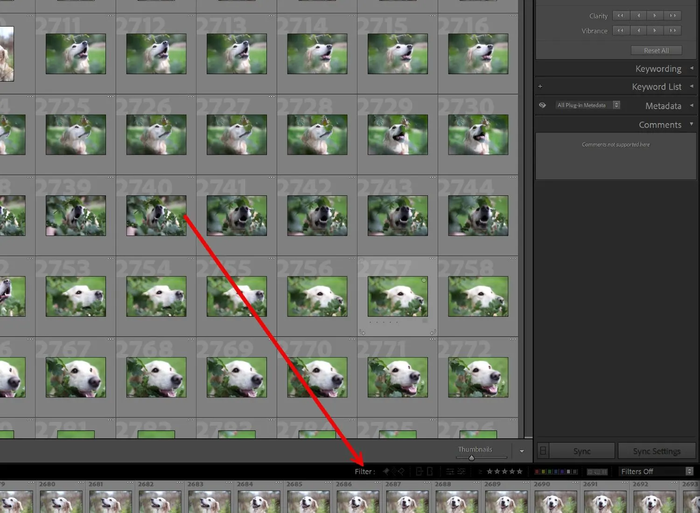Select the master photos kind filter icon
Viewport: 700px width, 513px height.
coord(420,471)
